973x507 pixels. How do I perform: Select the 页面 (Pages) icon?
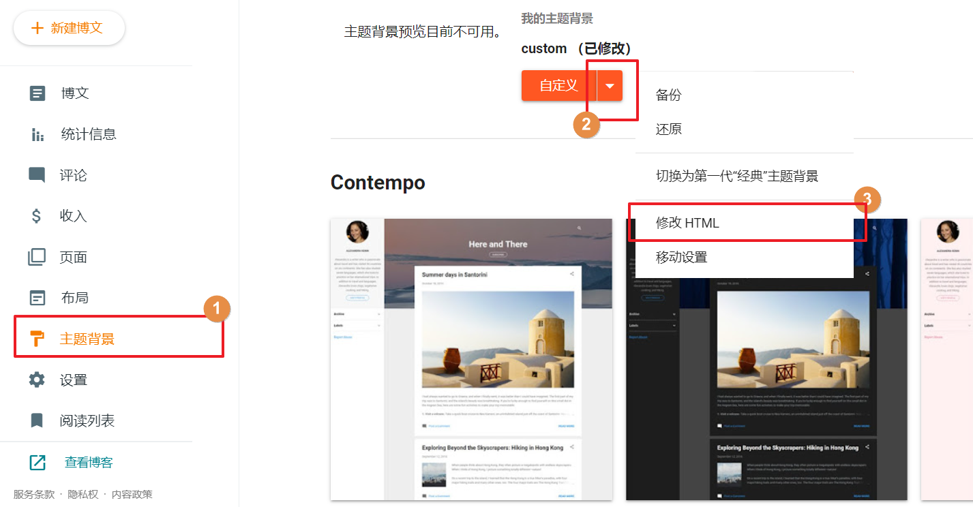(37, 256)
